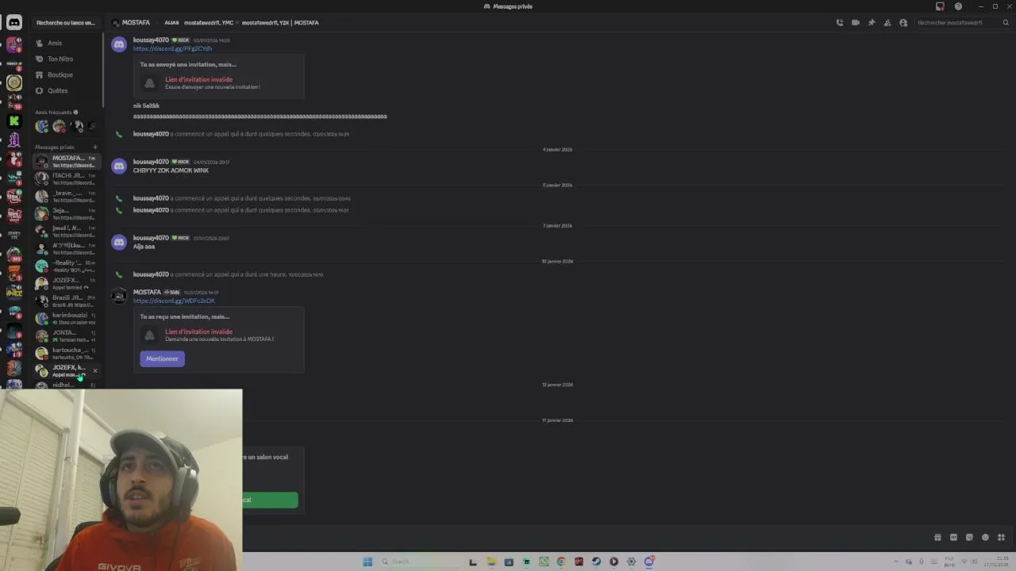Image resolution: width=1016 pixels, height=571 pixels.
Task: Open the emoji picker
Action: (985, 537)
